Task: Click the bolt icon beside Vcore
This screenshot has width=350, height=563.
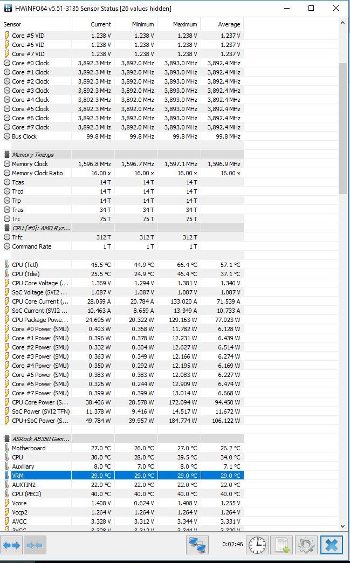Action: pos(6,503)
